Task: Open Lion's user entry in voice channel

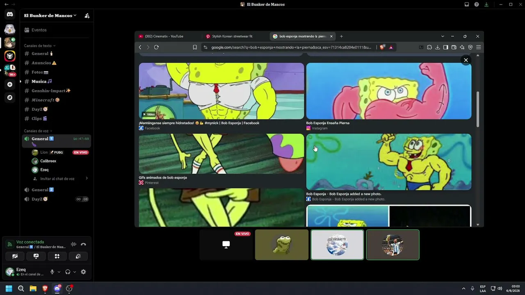Action: (60, 152)
